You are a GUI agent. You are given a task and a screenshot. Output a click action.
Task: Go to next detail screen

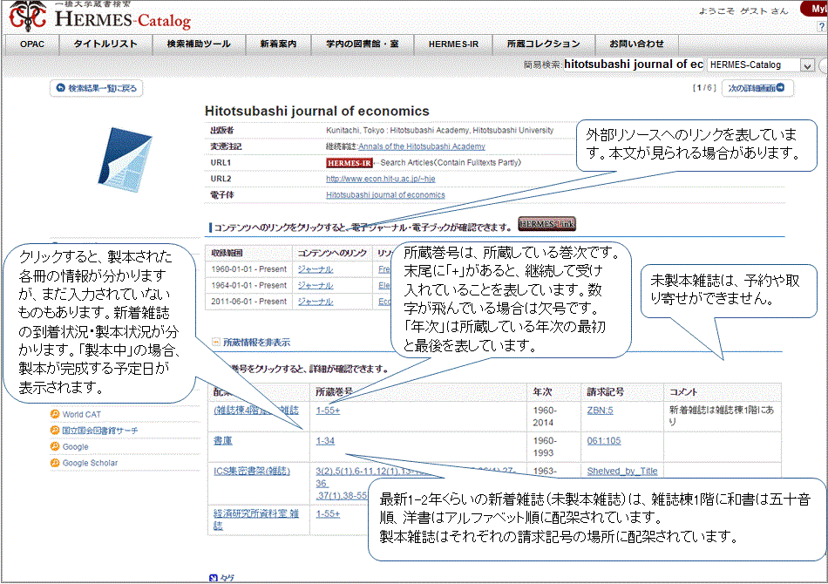pos(757,88)
